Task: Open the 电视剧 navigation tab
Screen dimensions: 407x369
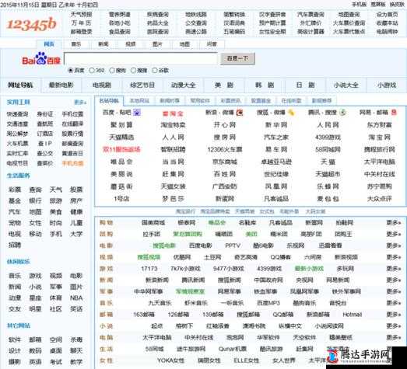Action: (102, 85)
